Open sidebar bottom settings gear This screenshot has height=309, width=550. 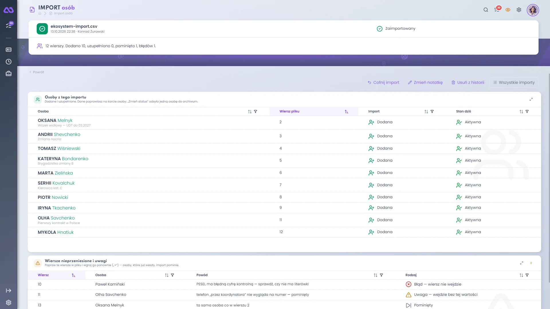coord(9,303)
